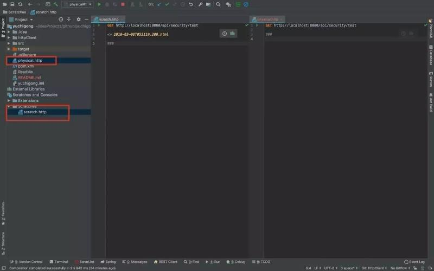
Task: Click the Git update project arrow icon
Action: (159, 4)
